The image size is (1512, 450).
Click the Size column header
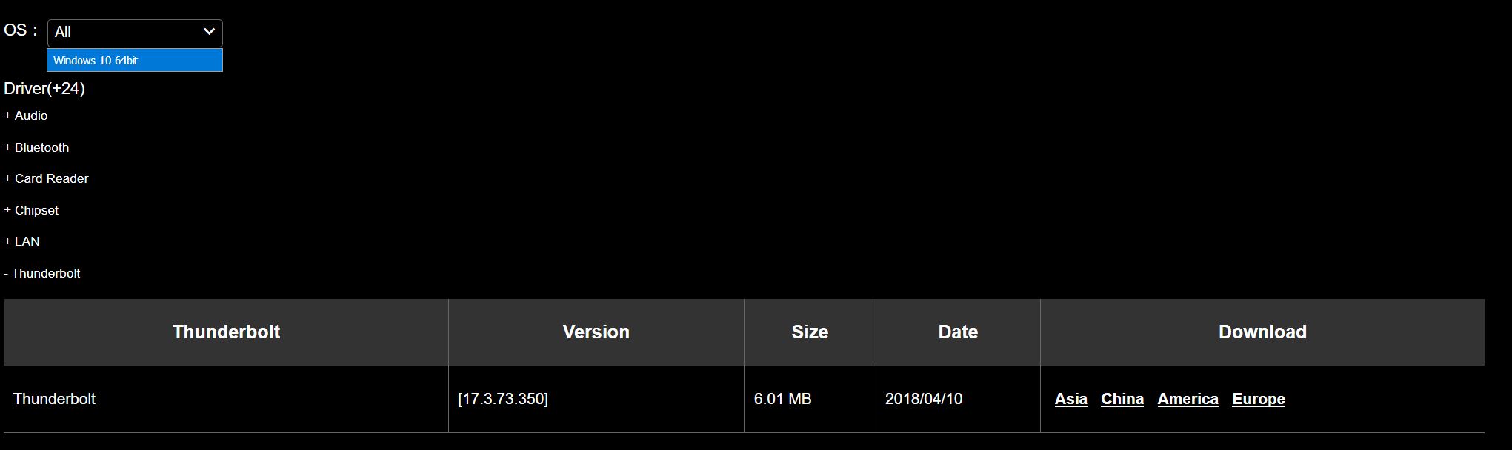point(809,332)
